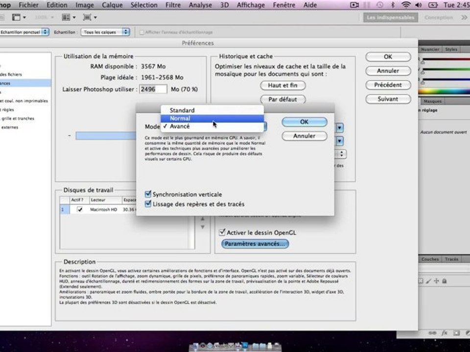Click the stepper control behind the OpenGL dialog
The height and width of the screenshot is (352, 470).
coord(341,154)
